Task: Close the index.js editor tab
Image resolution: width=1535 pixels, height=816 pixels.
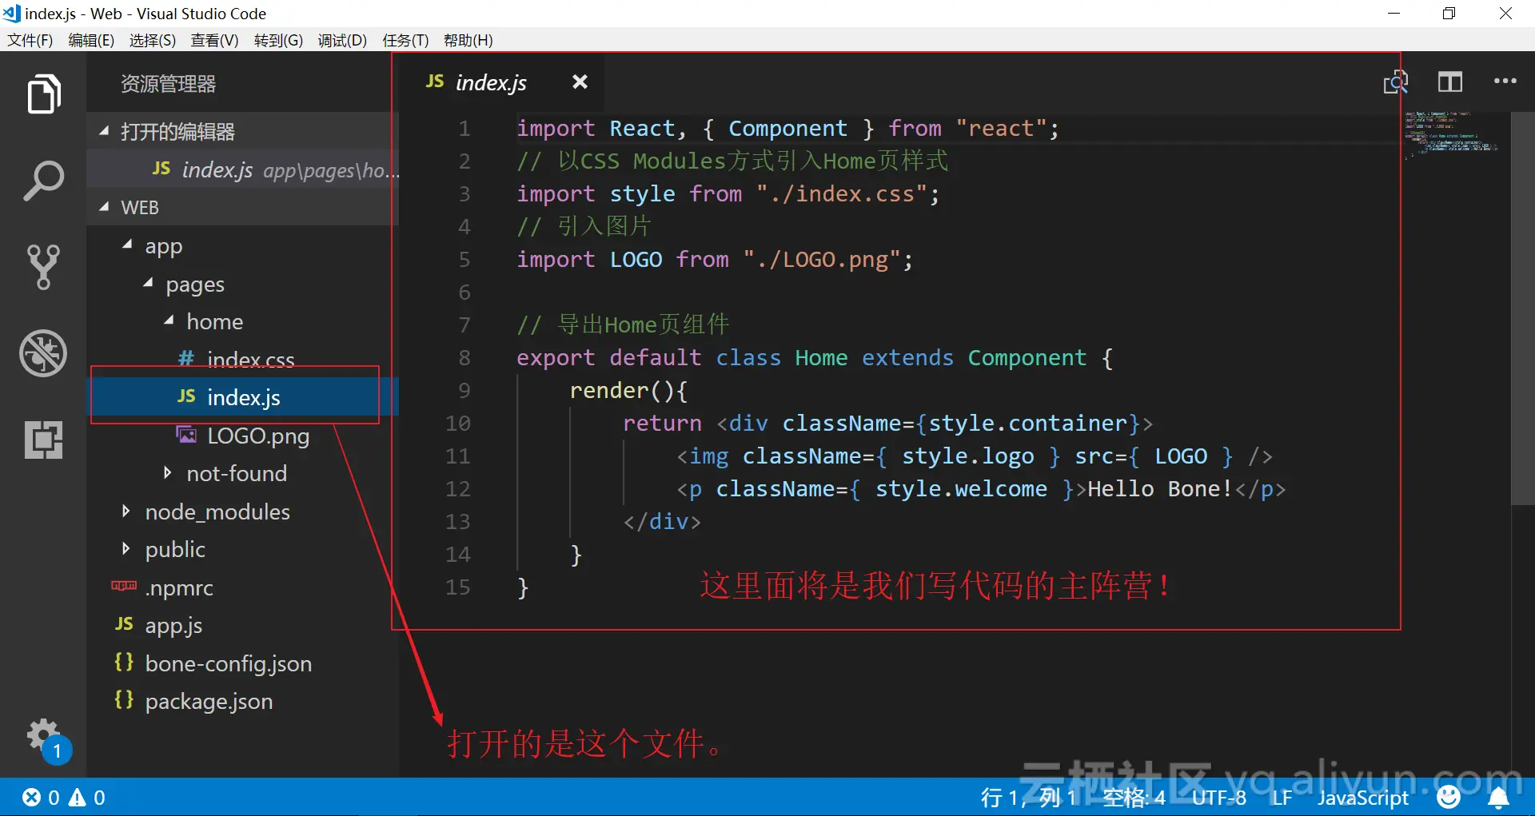Action: pyautogui.click(x=580, y=82)
